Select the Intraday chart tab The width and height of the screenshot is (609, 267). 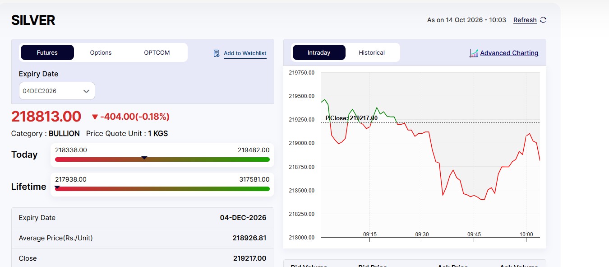319,52
